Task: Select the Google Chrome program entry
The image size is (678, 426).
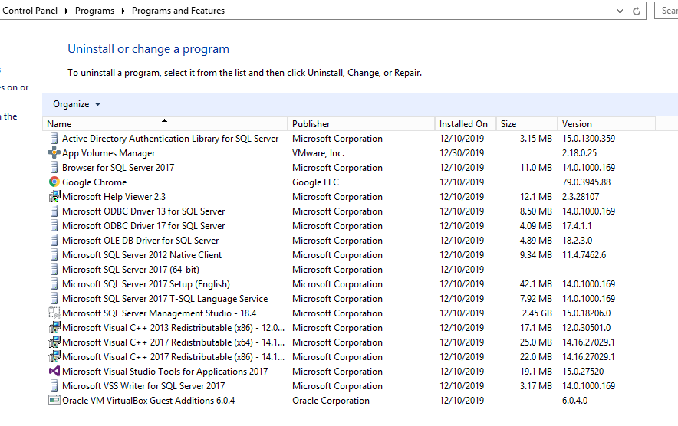Action: click(94, 182)
